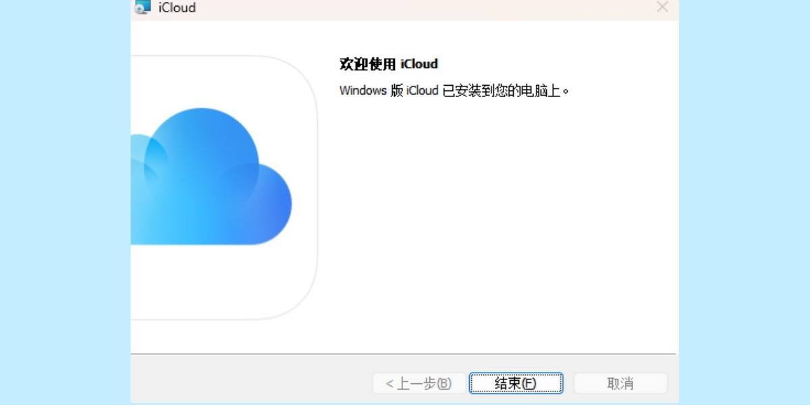The image size is (810, 405).
Task: Click the large iCloud cloud logo
Action: [211, 177]
